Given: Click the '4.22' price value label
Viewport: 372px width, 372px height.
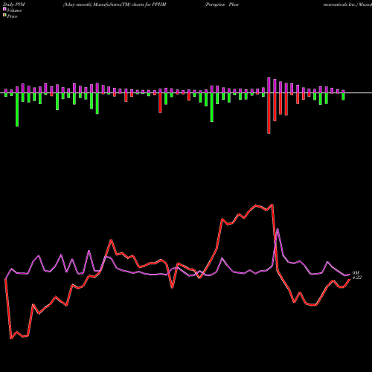Looking at the screenshot, I should pyautogui.click(x=357, y=278).
